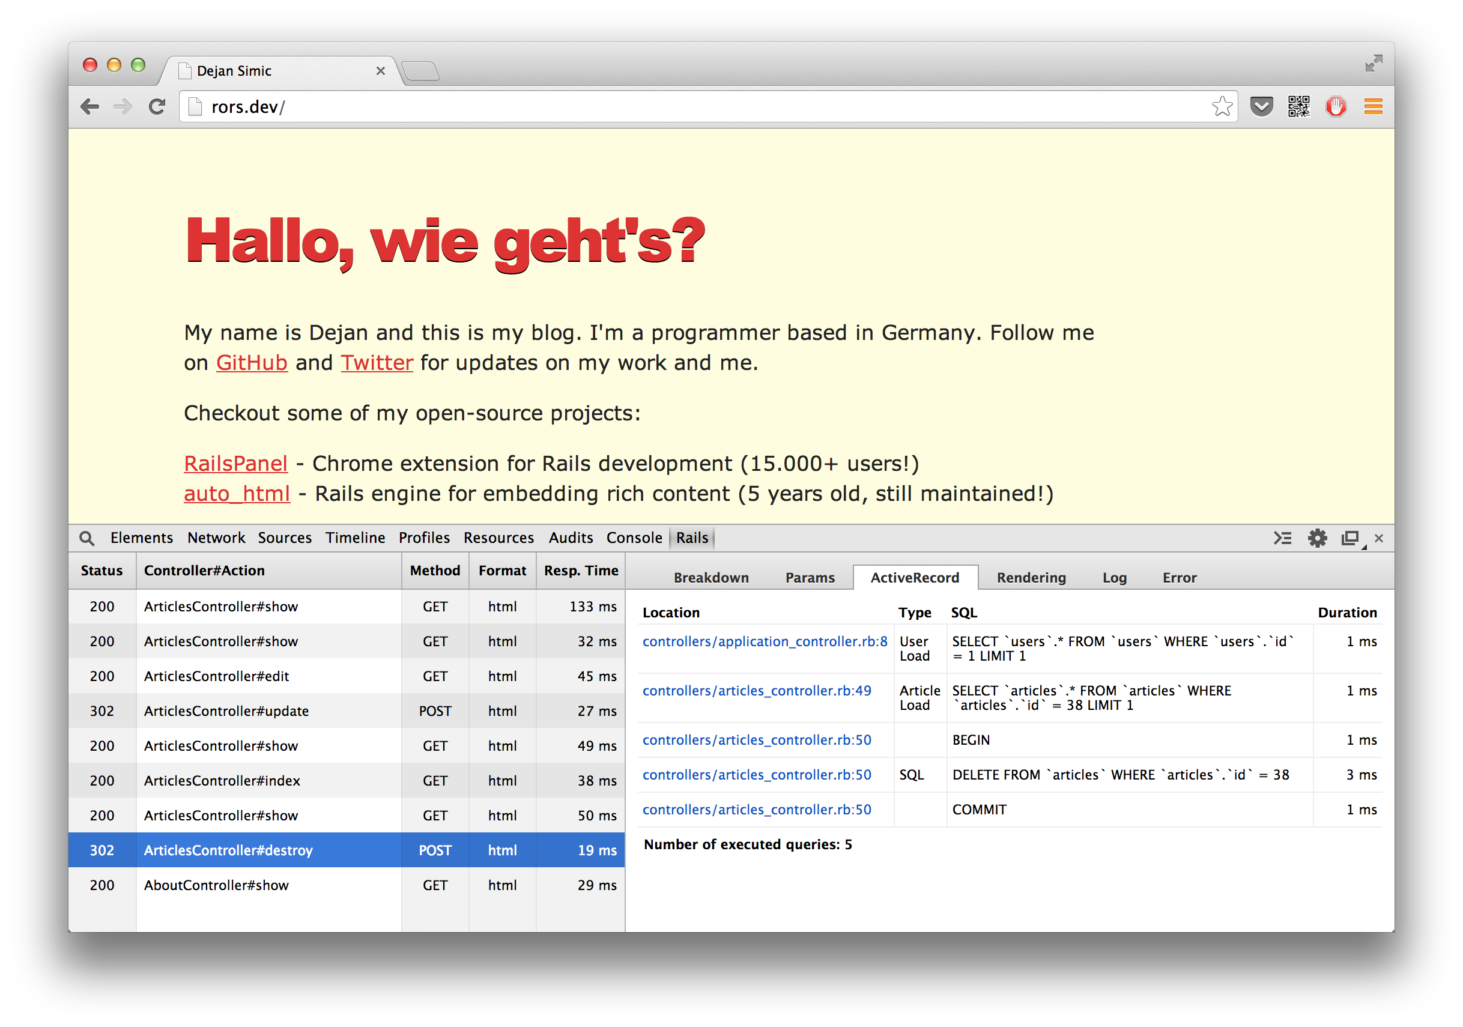
Task: Reload the page with the refresh icon
Action: pos(157,106)
